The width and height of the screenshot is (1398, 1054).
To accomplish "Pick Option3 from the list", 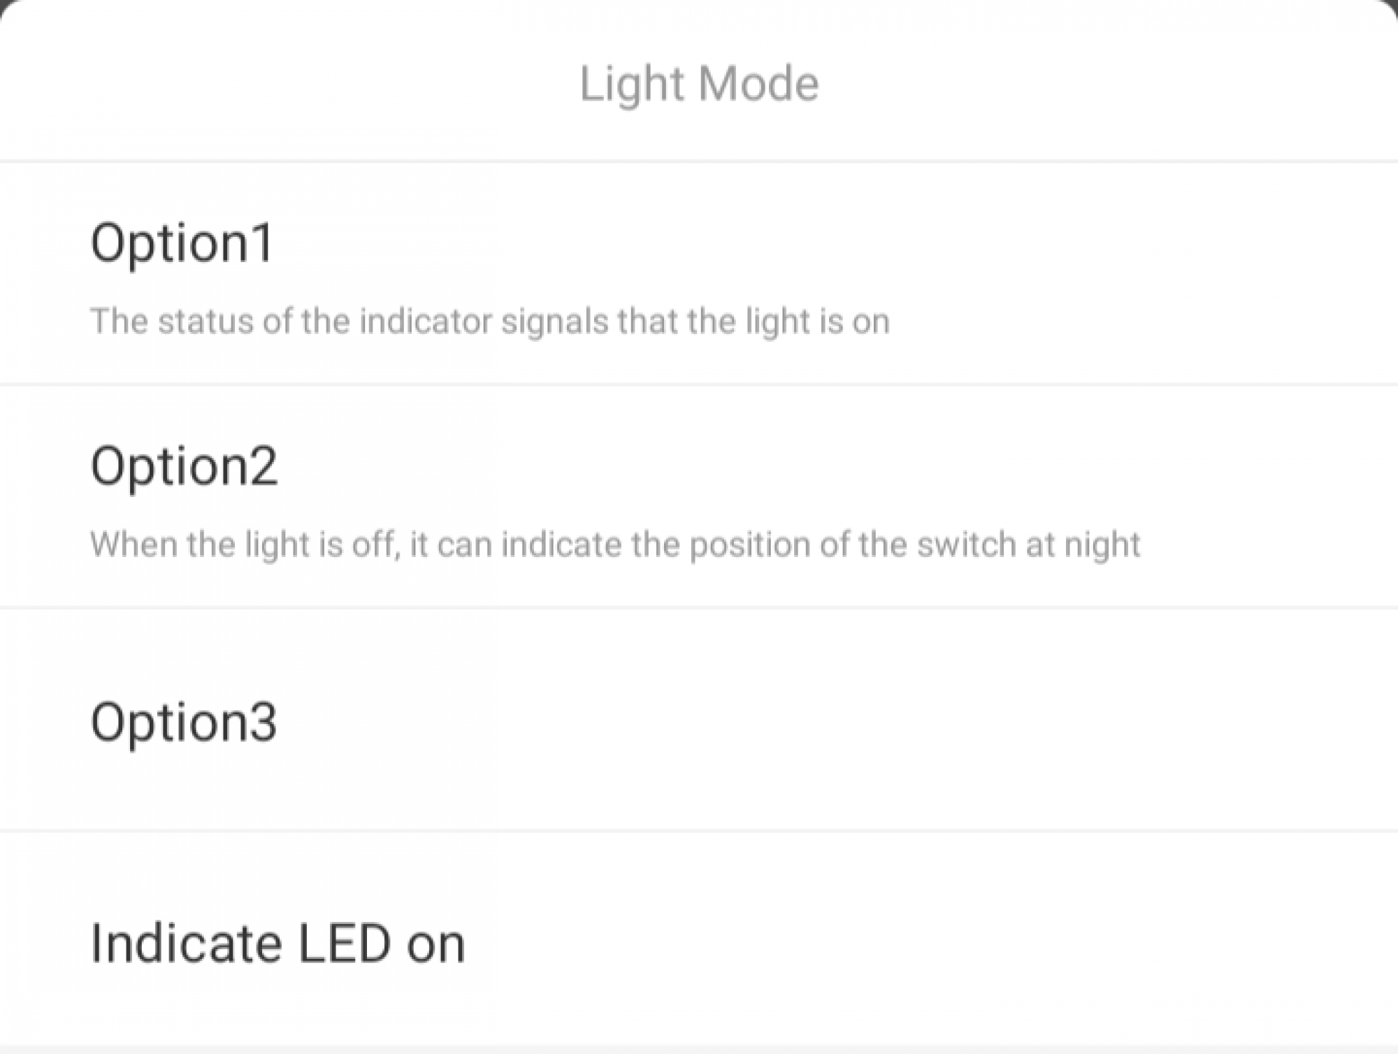I will (699, 720).
